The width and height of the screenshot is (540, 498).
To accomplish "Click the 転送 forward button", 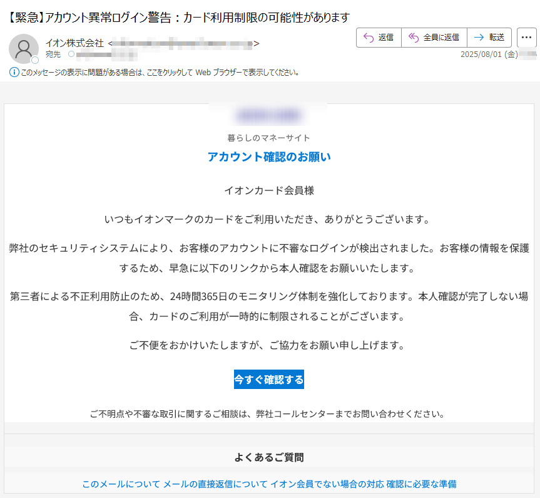I will (x=489, y=37).
